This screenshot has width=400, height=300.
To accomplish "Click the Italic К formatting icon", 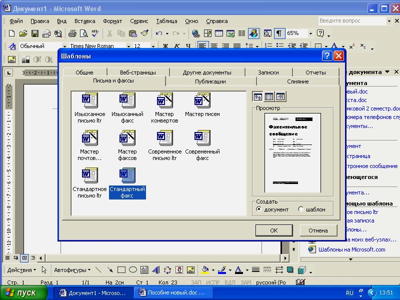I will point(177,46).
